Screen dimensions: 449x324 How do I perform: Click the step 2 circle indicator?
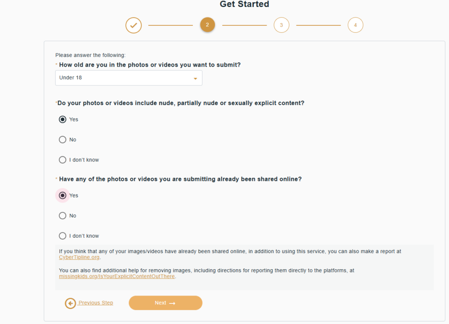coord(207,25)
